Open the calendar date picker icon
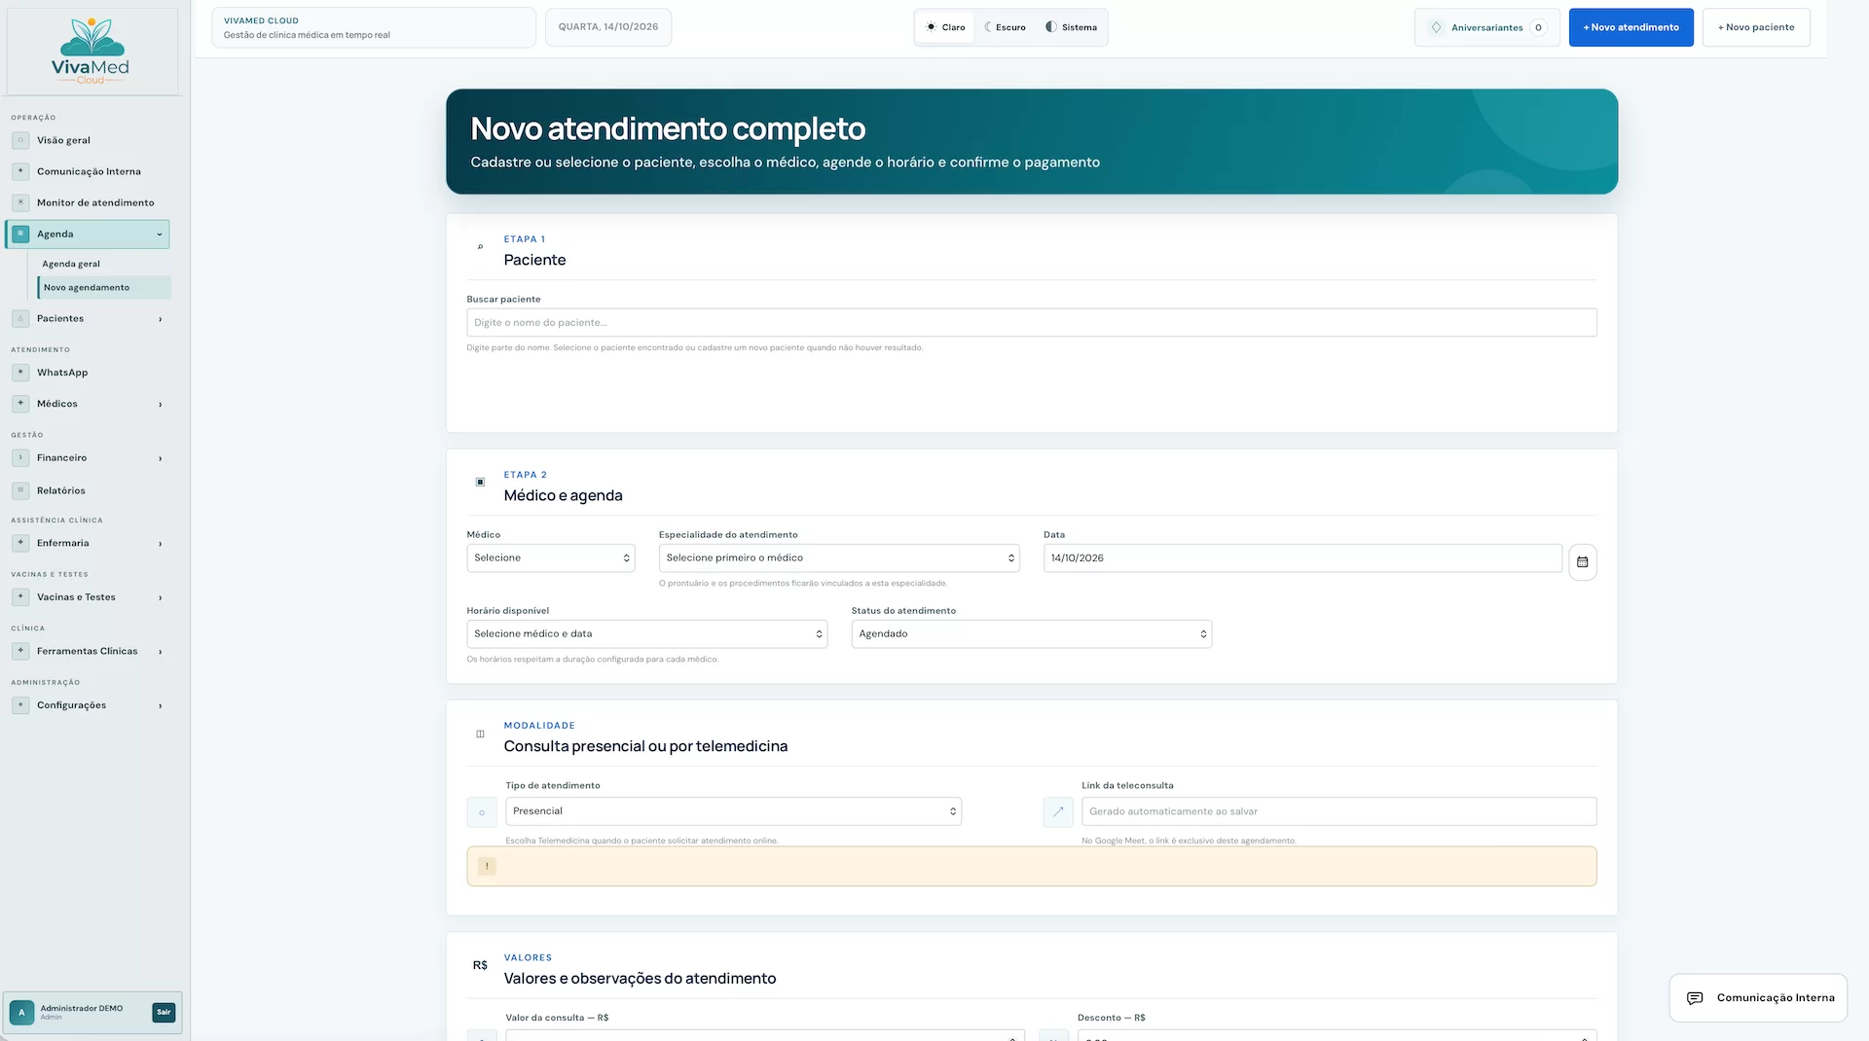The height and width of the screenshot is (1041, 1869). (x=1582, y=561)
